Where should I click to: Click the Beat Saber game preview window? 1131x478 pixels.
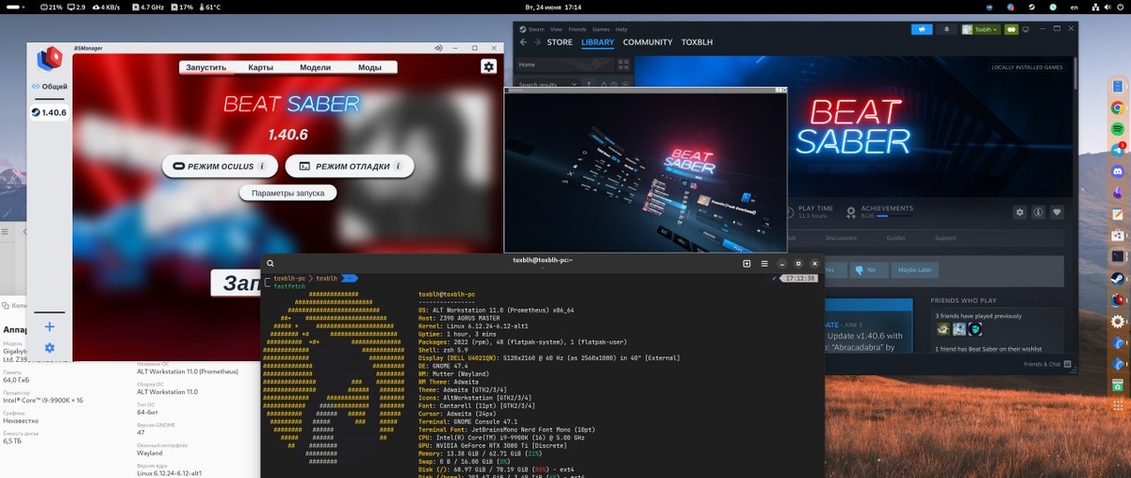click(x=646, y=172)
